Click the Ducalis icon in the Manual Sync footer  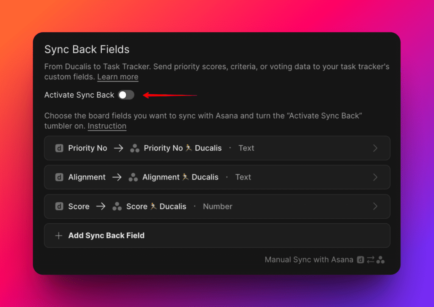(x=360, y=259)
